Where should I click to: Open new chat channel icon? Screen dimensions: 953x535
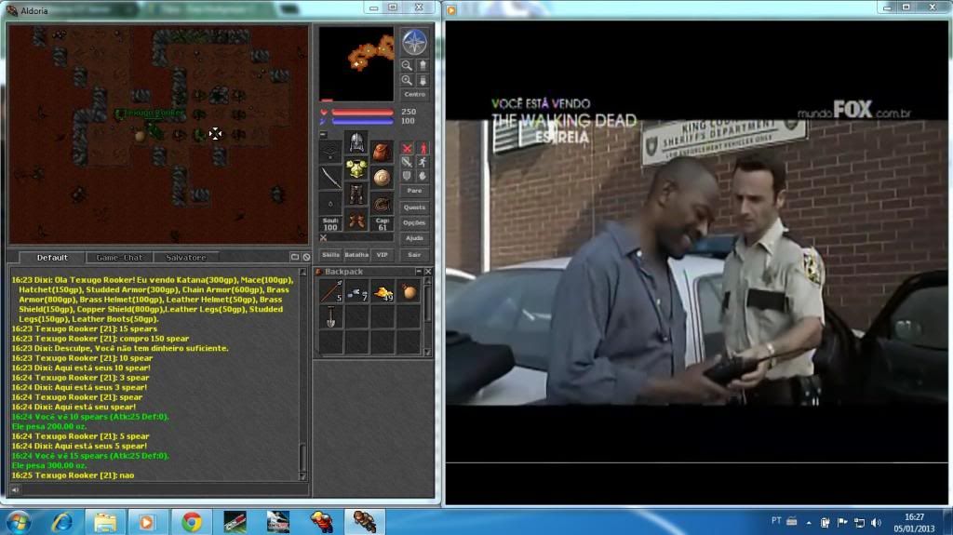(295, 257)
